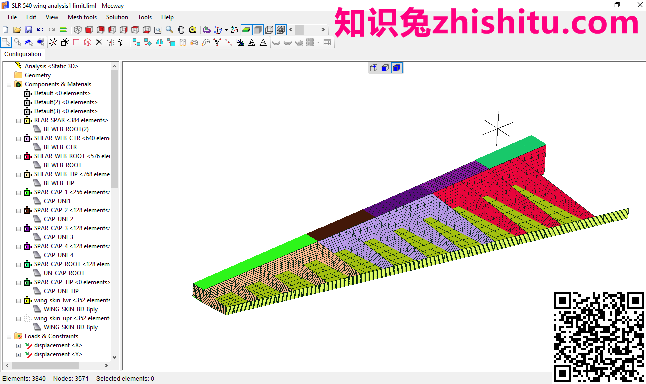Select the Geometry tree item
Screen dimensions: 646x384
coord(38,75)
